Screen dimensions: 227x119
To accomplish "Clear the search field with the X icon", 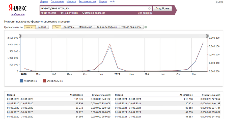I will point(149,9).
